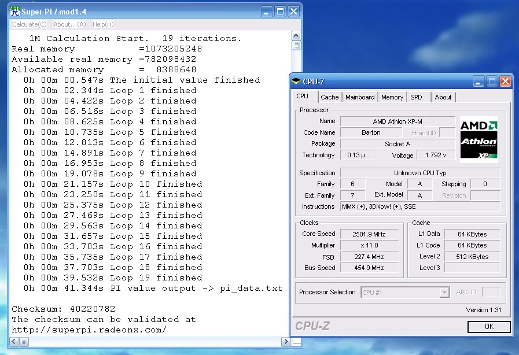Click the APIC ID field
Image resolution: width=519 pixels, height=355 pixels.
pos(491,292)
